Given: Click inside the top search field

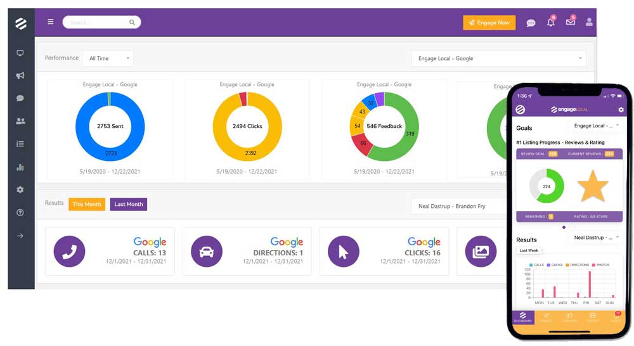Looking at the screenshot, I should (x=98, y=22).
